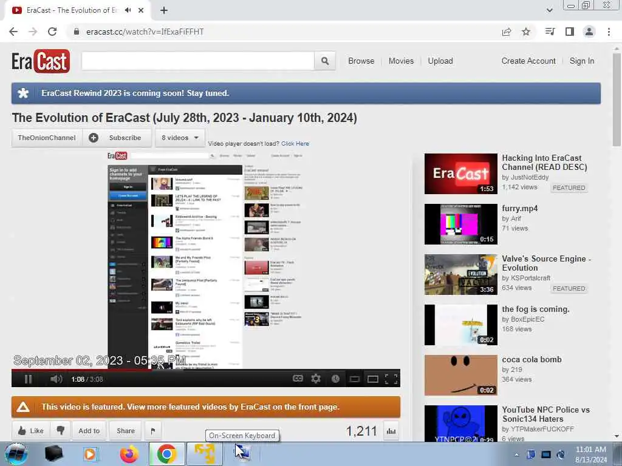
Task: Open the Add to menu
Action: tap(89, 431)
